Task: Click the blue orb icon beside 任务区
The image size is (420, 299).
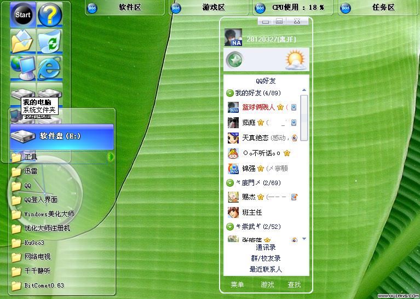Action: [x=346, y=8]
